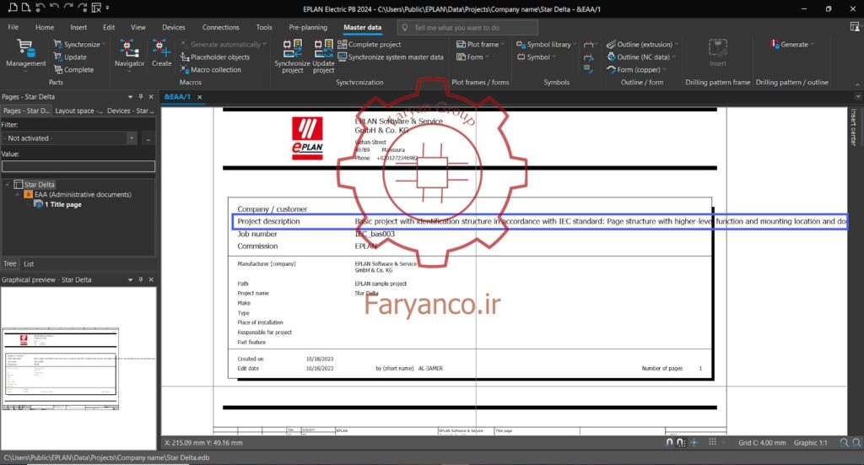The width and height of the screenshot is (864, 465).
Task: Pin the Pages - Star Delta panel
Action: point(141,96)
